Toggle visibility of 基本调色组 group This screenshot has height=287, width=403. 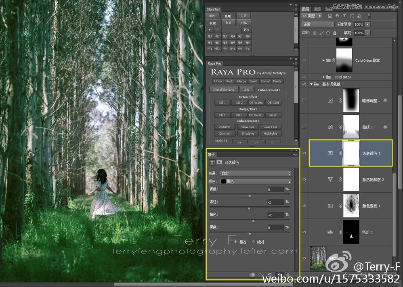304,84
